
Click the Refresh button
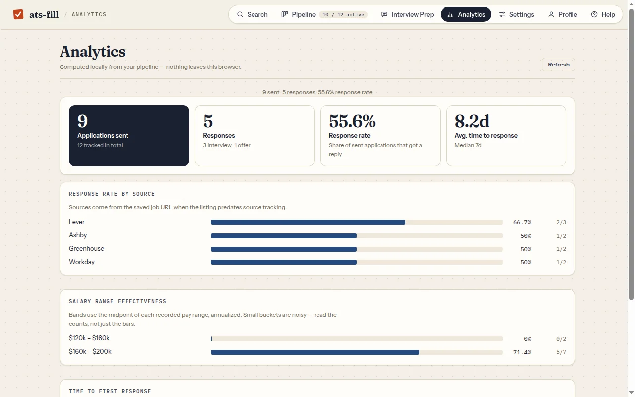tap(559, 65)
